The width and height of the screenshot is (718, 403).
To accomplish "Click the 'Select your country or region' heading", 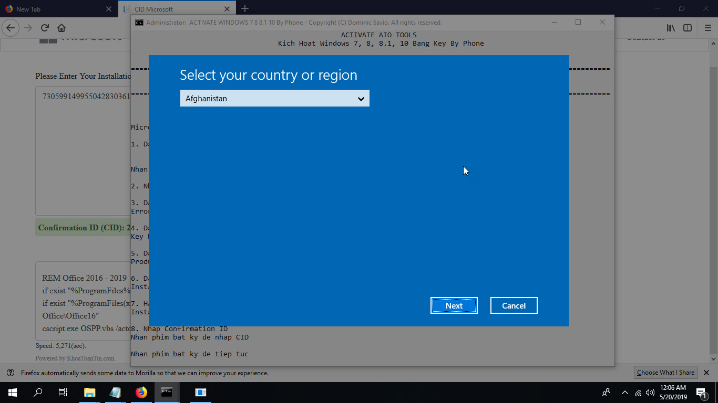I will point(269,75).
